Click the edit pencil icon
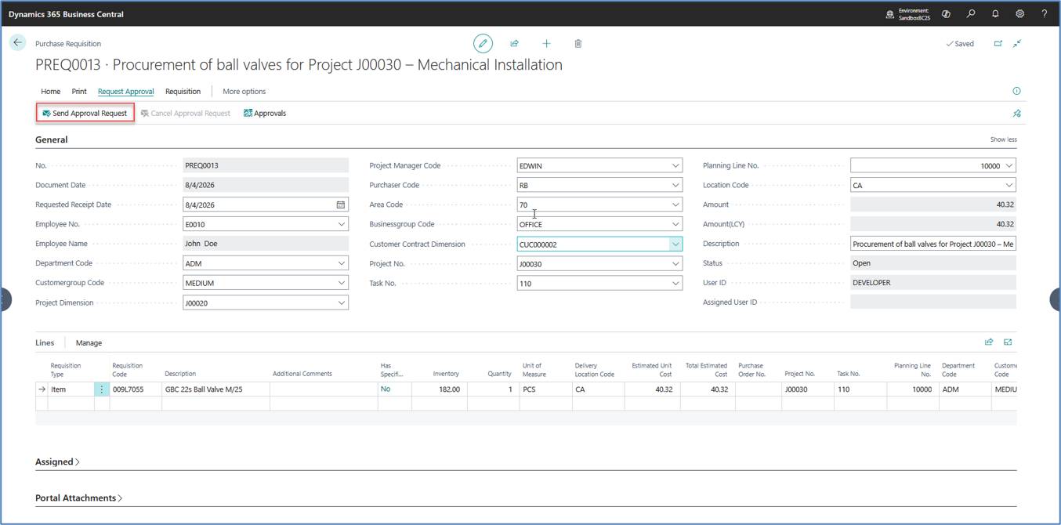 tap(483, 43)
